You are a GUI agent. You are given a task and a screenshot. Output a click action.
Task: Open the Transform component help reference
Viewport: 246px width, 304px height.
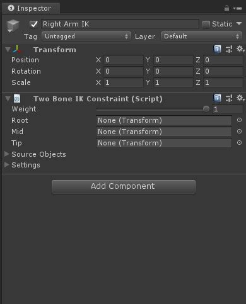[x=217, y=49]
